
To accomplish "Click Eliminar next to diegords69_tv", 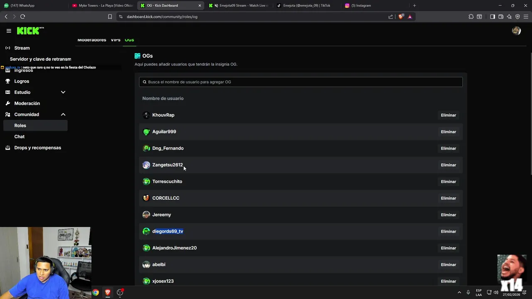I will point(448,231).
